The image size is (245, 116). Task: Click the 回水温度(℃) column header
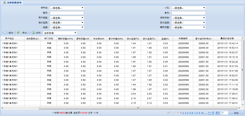pos(149,38)
